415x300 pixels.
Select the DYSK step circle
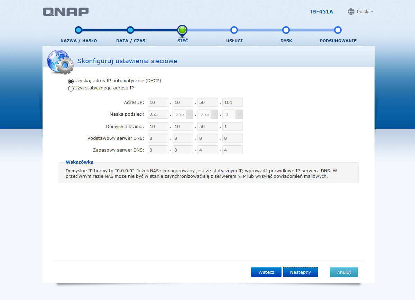(x=286, y=30)
